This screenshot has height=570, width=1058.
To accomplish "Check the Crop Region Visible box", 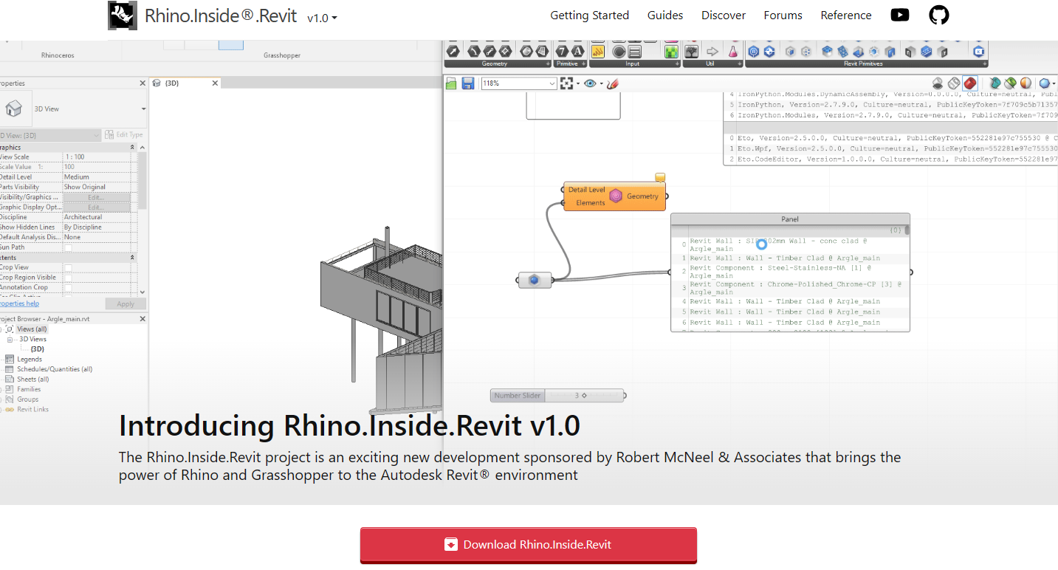I will pos(68,278).
